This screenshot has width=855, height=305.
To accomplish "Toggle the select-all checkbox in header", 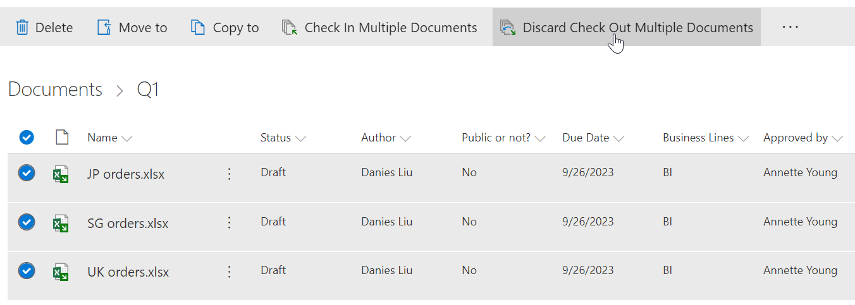I will [27, 137].
